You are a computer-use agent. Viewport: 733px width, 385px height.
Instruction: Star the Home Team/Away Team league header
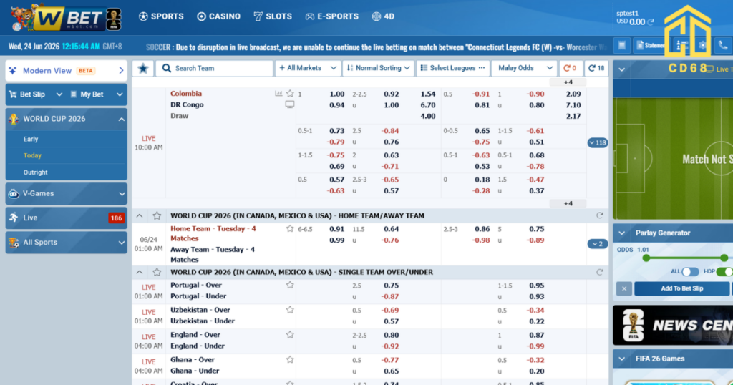(x=157, y=215)
